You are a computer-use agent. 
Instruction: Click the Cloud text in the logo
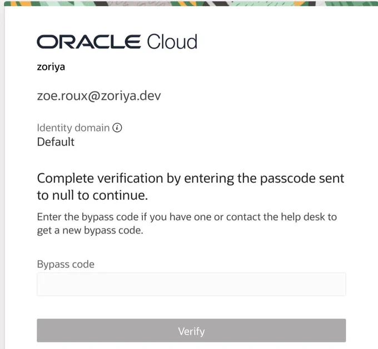pyautogui.click(x=172, y=42)
